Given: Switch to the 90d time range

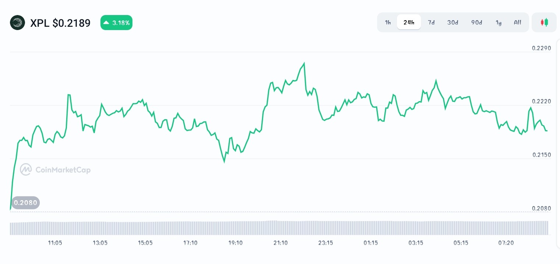Looking at the screenshot, I should point(476,22).
